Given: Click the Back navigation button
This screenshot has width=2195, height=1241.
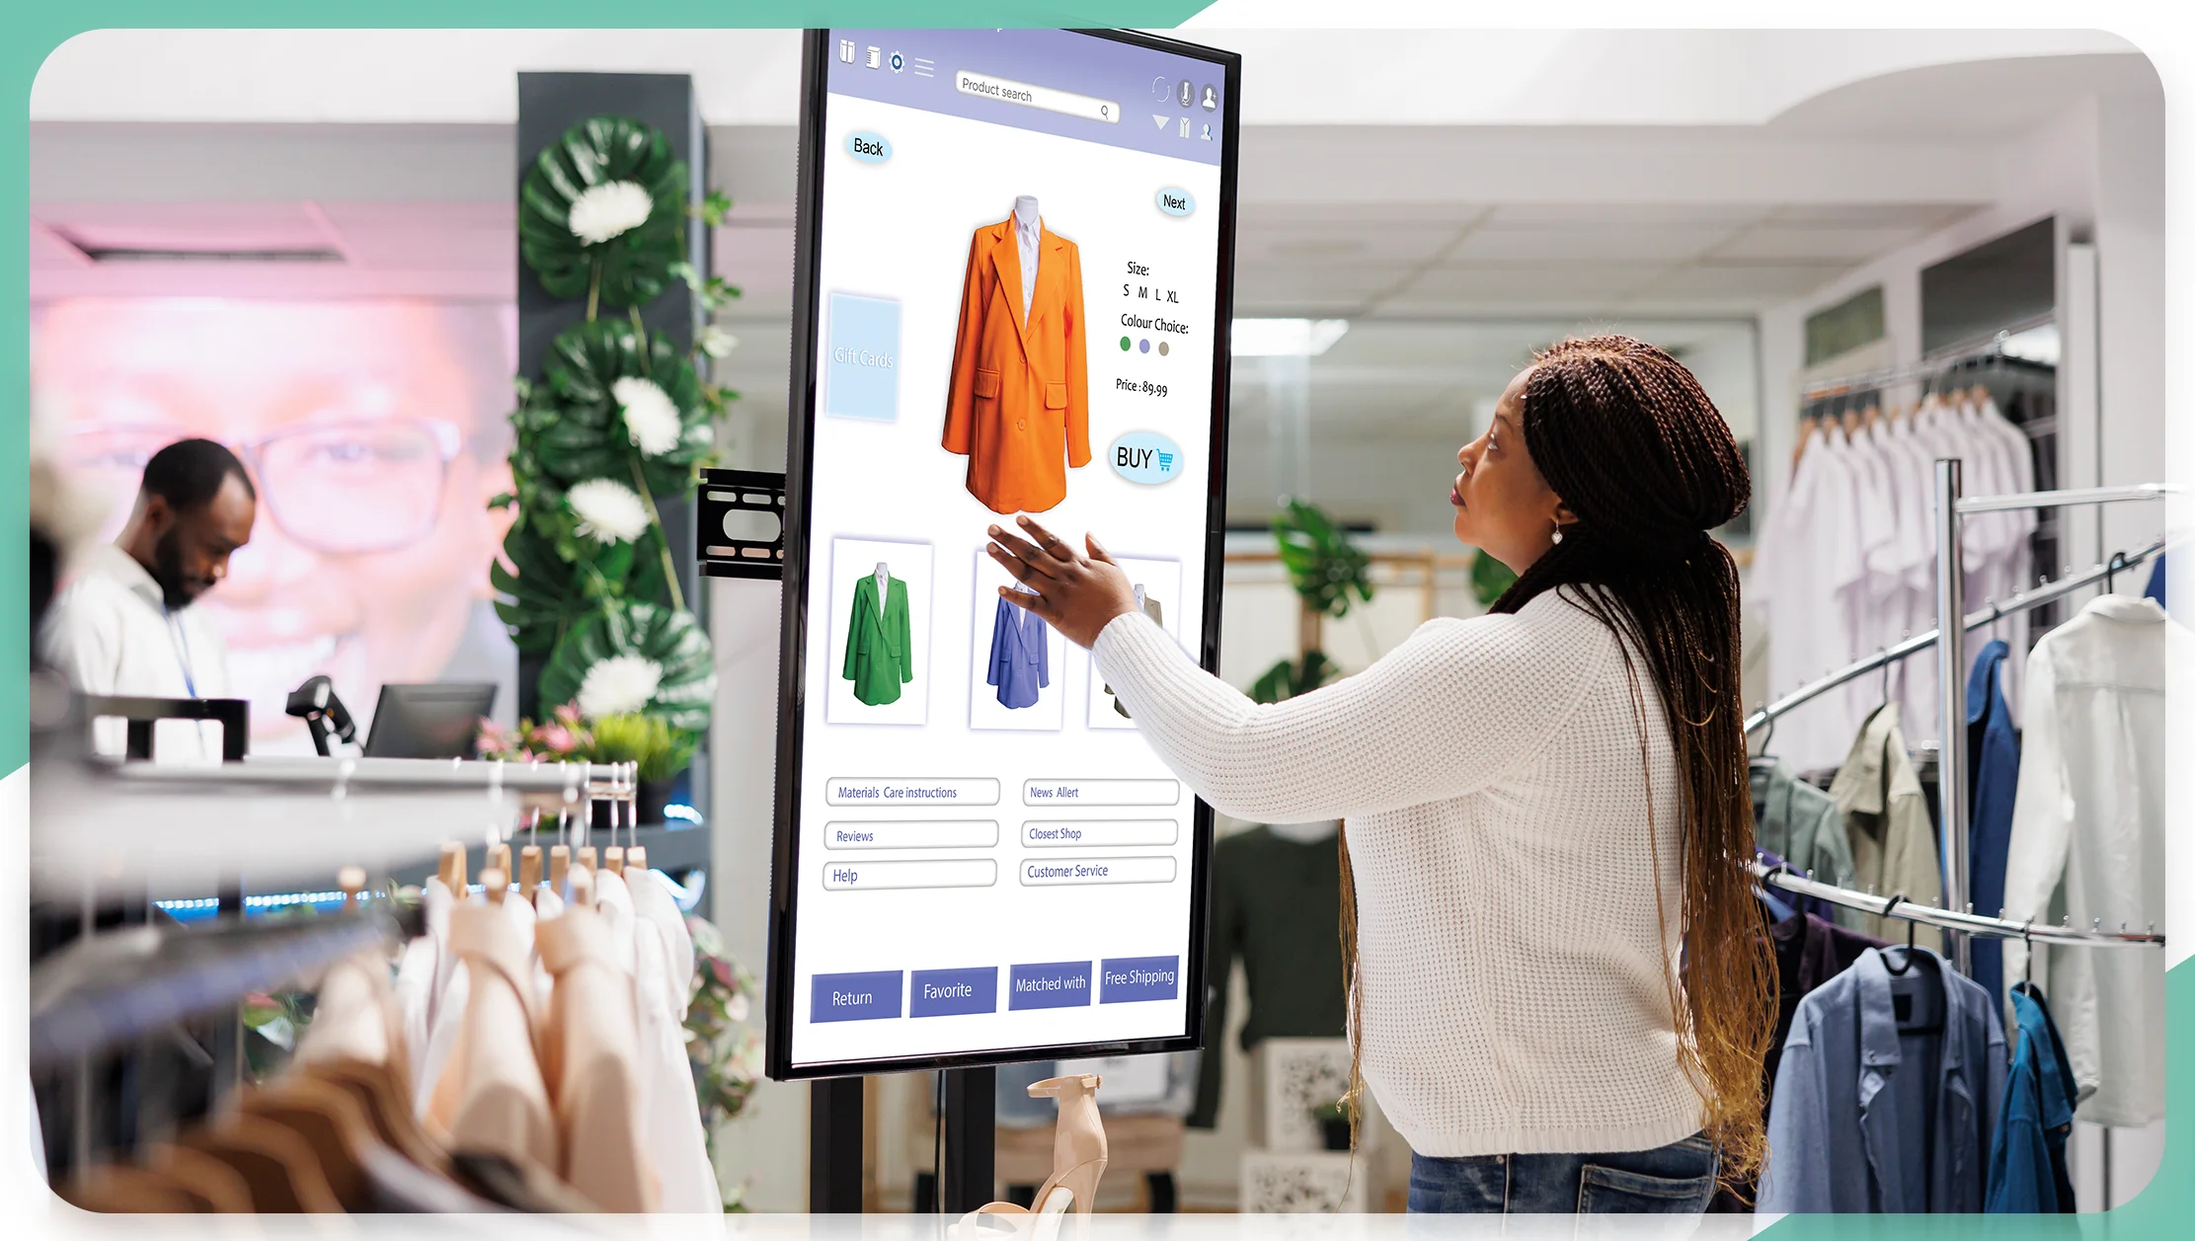Looking at the screenshot, I should pos(867,146).
